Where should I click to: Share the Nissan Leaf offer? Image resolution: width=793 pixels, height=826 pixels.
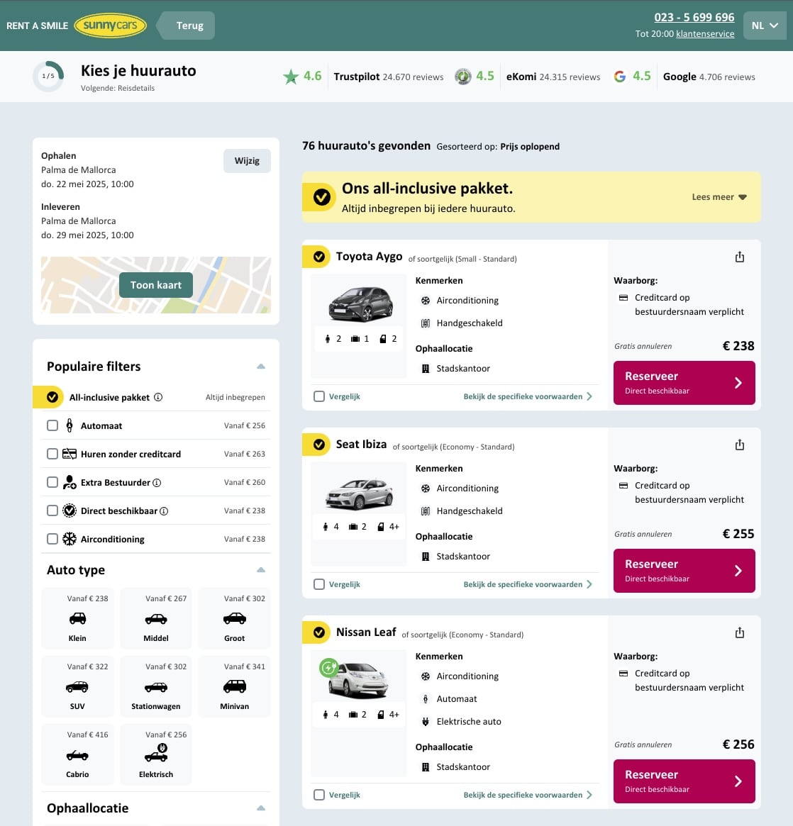click(x=740, y=632)
